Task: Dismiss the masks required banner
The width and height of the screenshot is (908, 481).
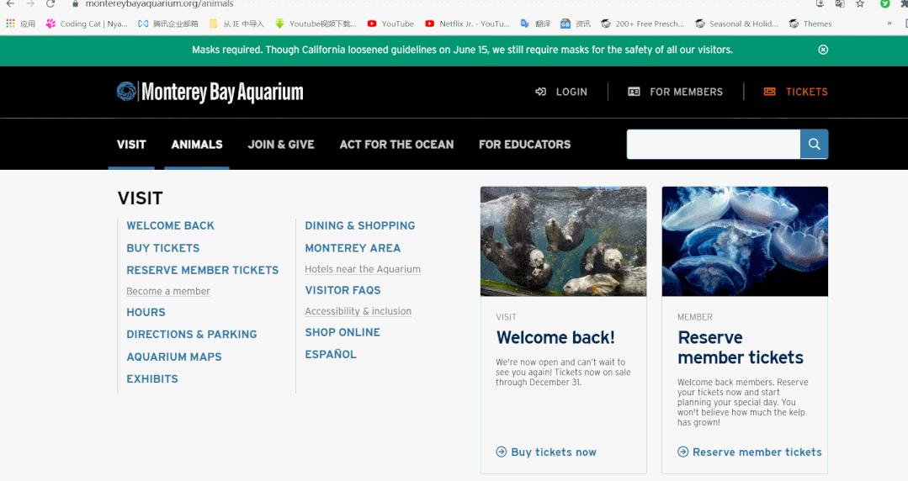Action: click(823, 50)
